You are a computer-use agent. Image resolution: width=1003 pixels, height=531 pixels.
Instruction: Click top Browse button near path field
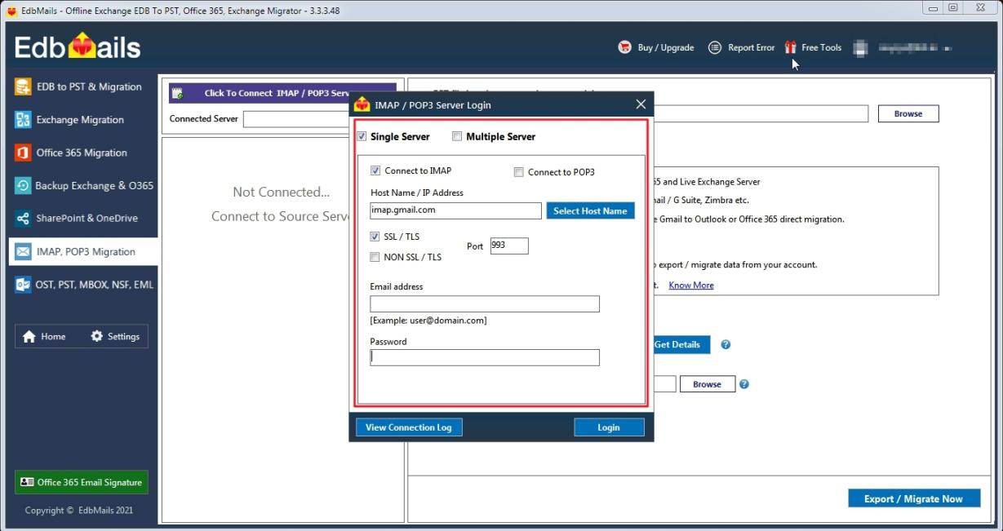click(908, 113)
